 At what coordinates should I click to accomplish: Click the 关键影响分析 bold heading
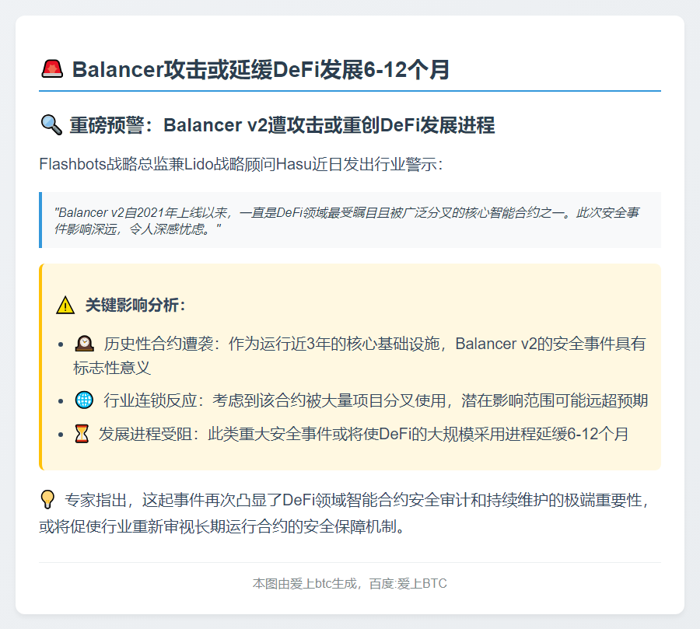(136, 306)
